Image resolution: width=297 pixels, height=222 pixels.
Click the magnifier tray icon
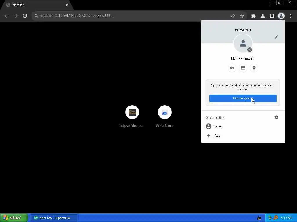[276, 218]
